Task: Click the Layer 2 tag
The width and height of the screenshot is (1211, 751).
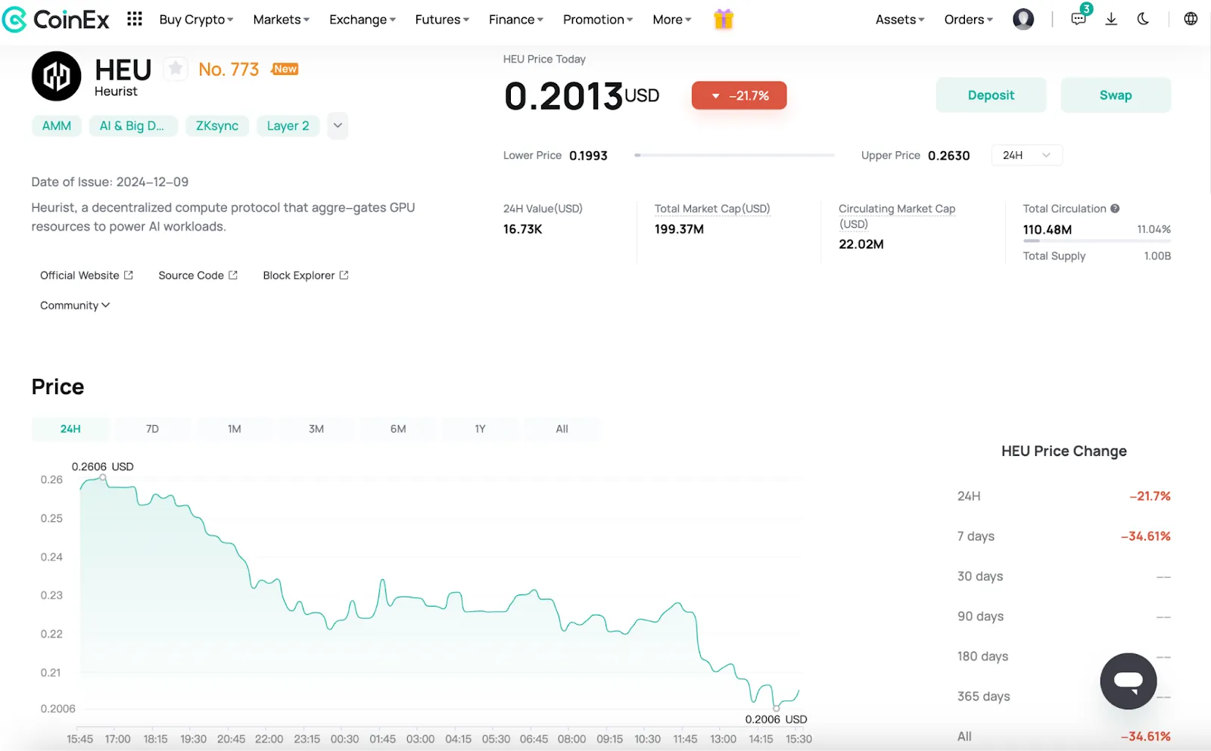Action: tap(288, 126)
